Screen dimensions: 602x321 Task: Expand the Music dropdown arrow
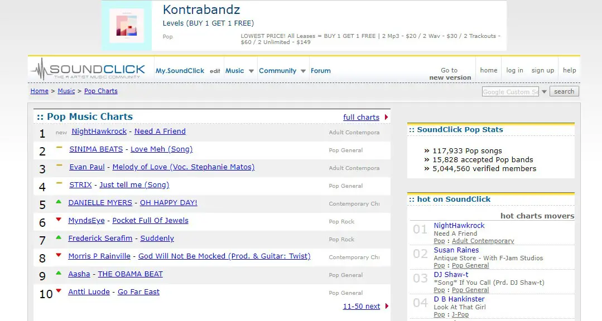251,71
